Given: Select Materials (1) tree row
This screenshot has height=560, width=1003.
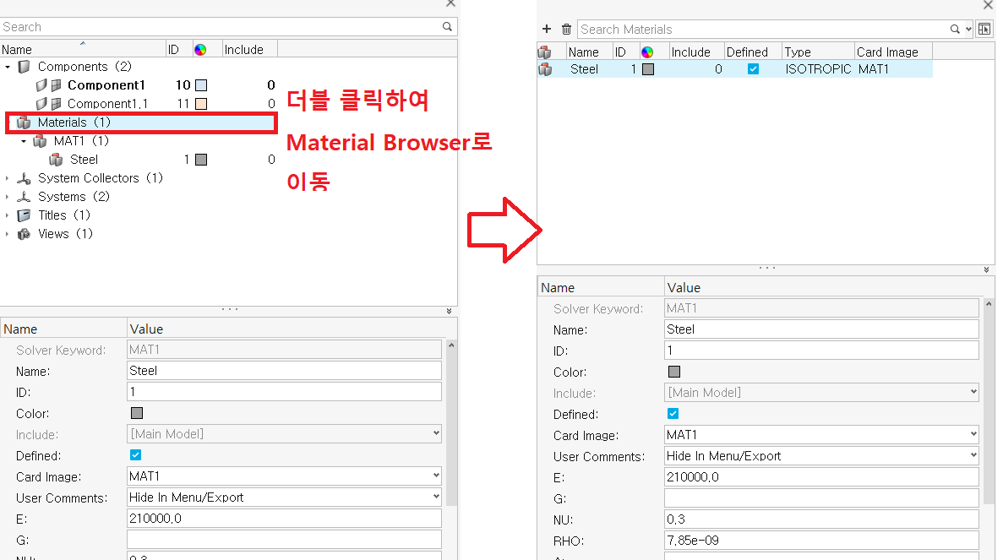Looking at the screenshot, I should [141, 122].
